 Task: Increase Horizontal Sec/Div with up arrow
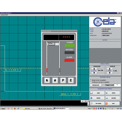(x=94, y=69)
